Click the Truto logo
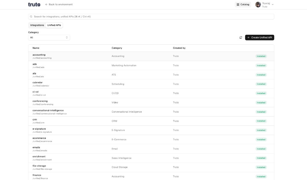307x180 pixels. (34, 4)
